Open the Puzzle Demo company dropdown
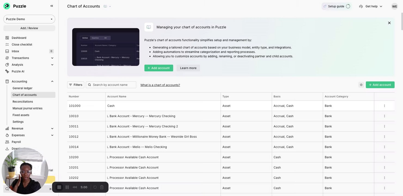 [x=29, y=19]
